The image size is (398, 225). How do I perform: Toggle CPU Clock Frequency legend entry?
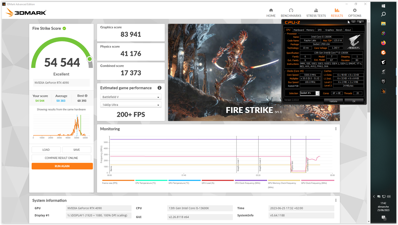(251, 182)
